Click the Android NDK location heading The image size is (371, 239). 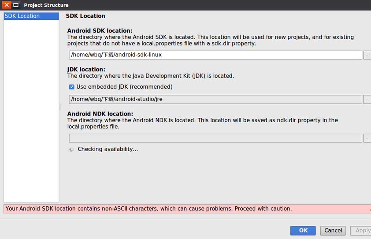click(100, 114)
